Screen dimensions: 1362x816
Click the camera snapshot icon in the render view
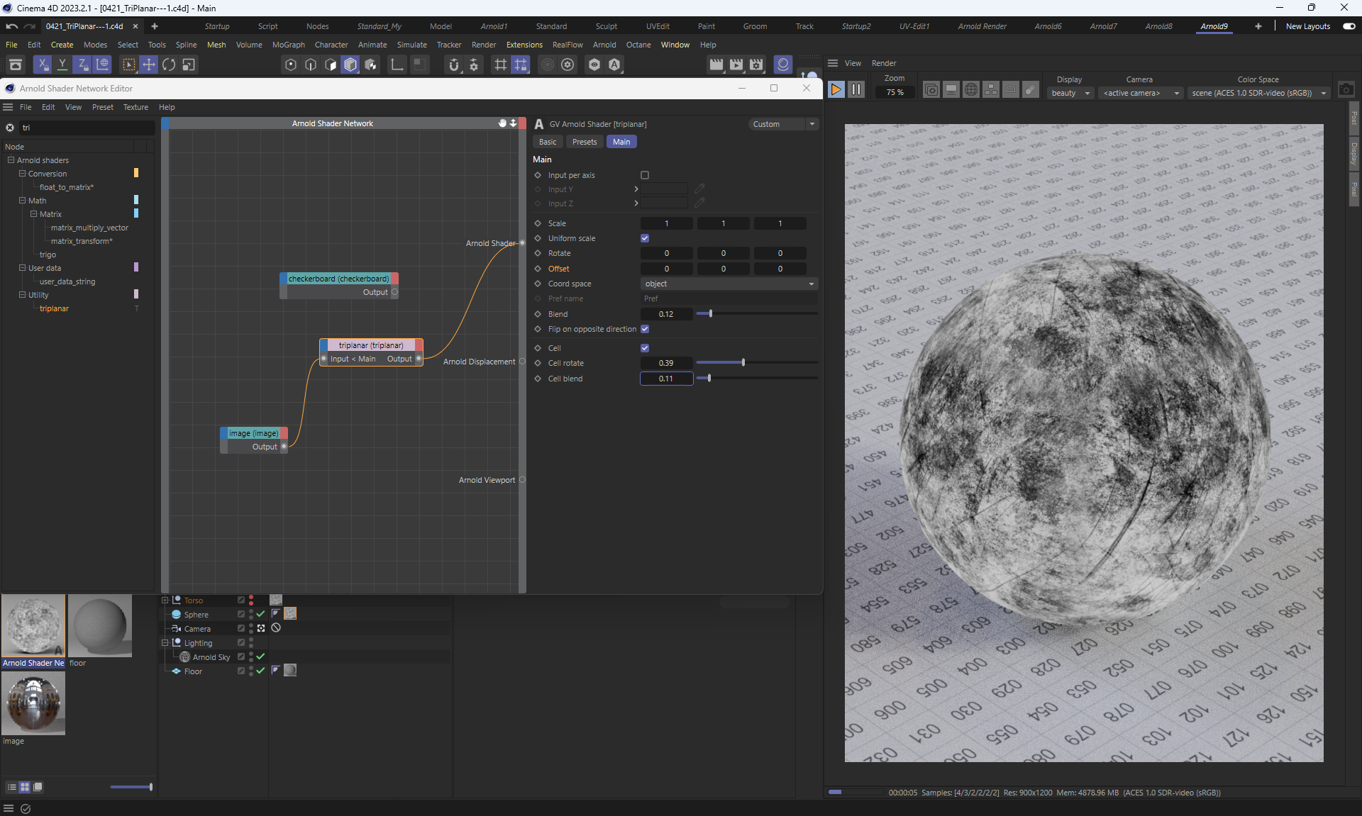click(x=1346, y=90)
